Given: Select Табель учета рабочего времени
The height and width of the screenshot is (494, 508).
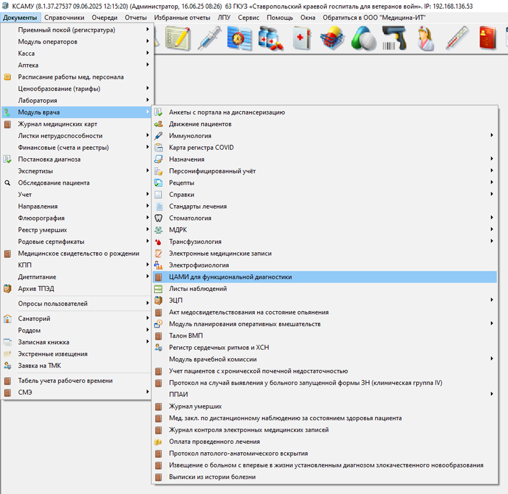Looking at the screenshot, I should point(77,381).
